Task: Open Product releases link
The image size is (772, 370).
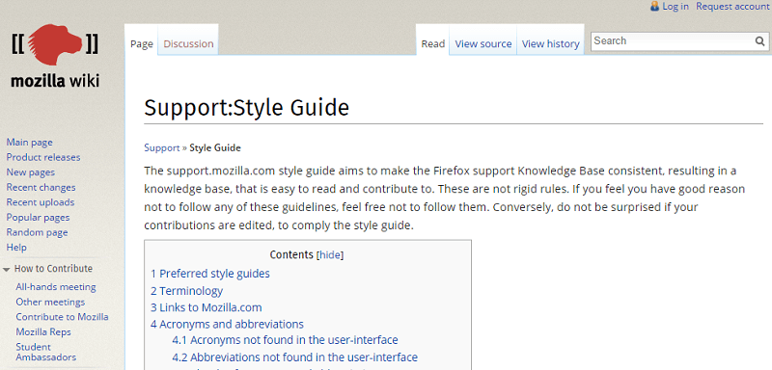Action: (43, 157)
